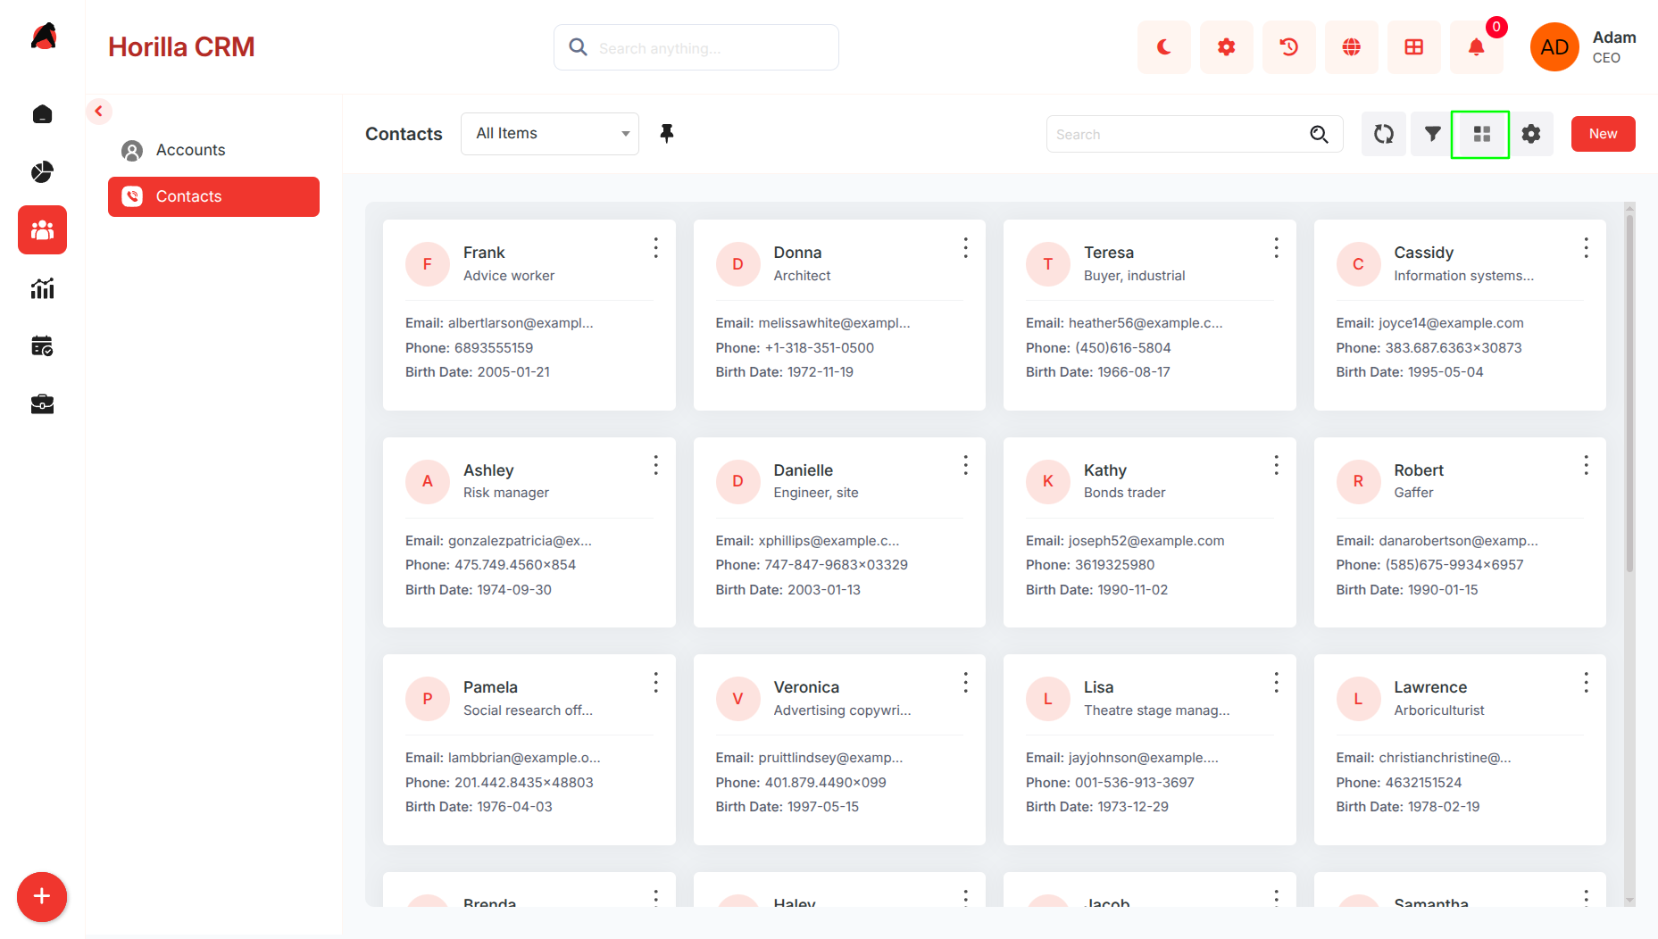Open Frank card options menu
The width and height of the screenshot is (1658, 939).
click(x=655, y=247)
